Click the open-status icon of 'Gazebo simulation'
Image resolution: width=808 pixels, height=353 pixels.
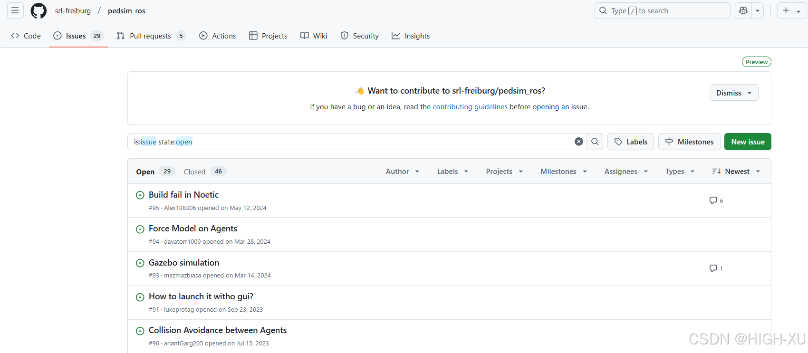140,263
